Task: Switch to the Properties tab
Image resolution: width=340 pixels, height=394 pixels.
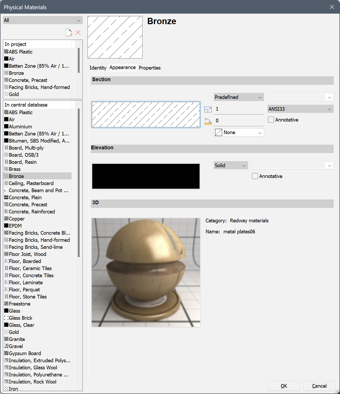Action: pyautogui.click(x=150, y=68)
